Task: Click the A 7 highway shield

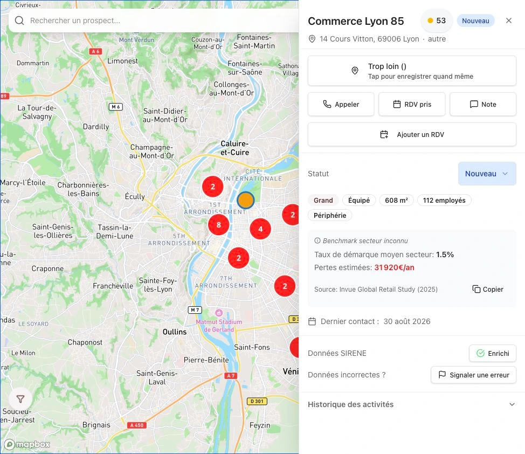Action: 231,376
